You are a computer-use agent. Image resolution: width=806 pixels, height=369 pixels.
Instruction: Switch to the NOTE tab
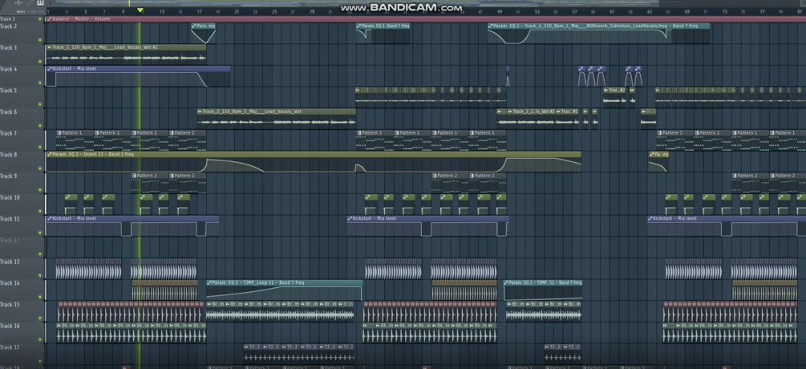20,11
